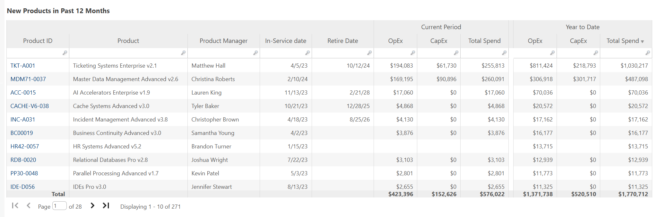Sort by In-Service date column header
This screenshot has height=217, width=658.
[x=285, y=41]
